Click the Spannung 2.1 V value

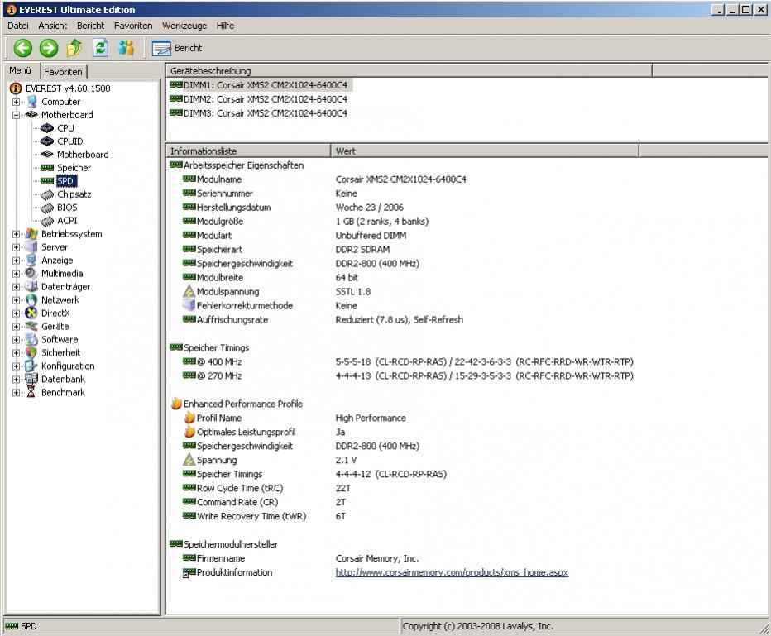click(x=346, y=460)
